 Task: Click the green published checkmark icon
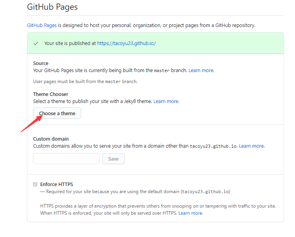(36, 43)
